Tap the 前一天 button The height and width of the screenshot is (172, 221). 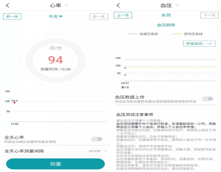tap(12, 16)
